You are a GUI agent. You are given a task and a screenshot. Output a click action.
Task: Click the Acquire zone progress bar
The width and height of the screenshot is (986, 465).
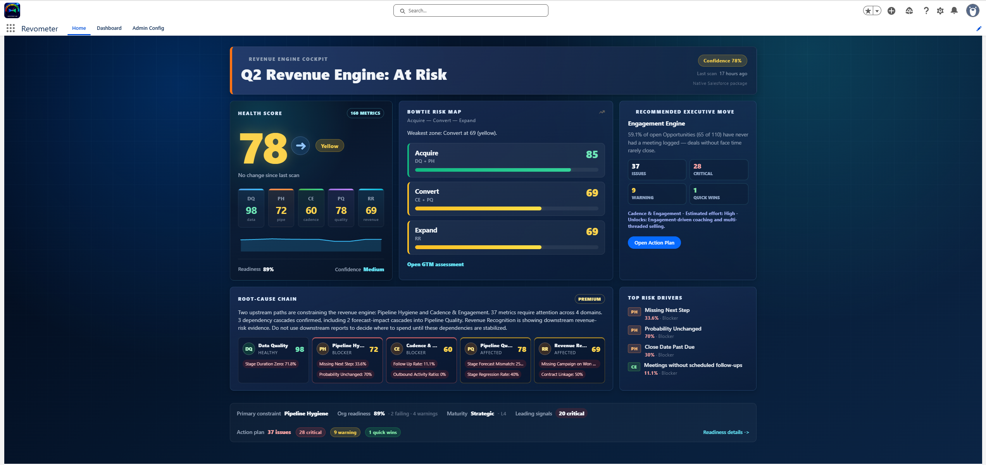[x=507, y=170]
